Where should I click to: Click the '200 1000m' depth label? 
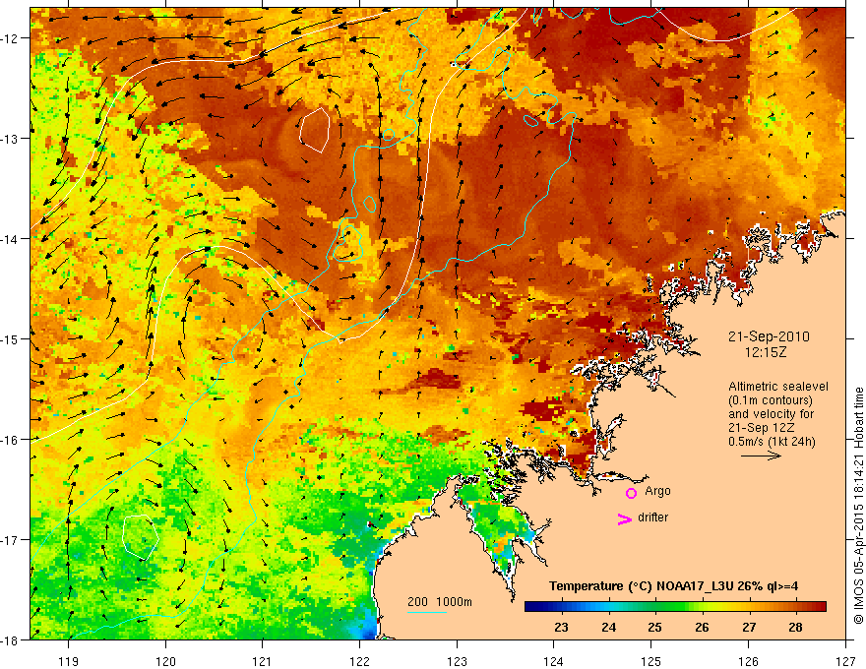pyautogui.click(x=440, y=602)
